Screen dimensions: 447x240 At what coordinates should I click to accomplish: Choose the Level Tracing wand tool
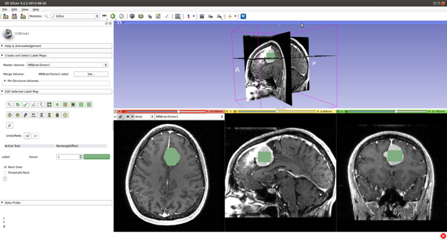[x=41, y=105]
